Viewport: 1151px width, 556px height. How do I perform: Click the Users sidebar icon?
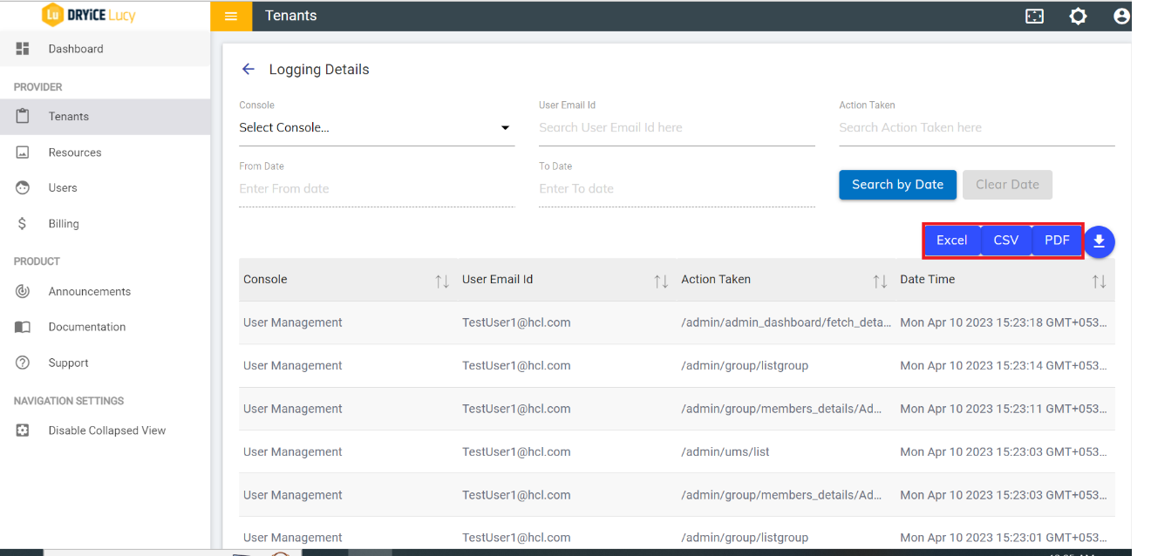(x=22, y=187)
